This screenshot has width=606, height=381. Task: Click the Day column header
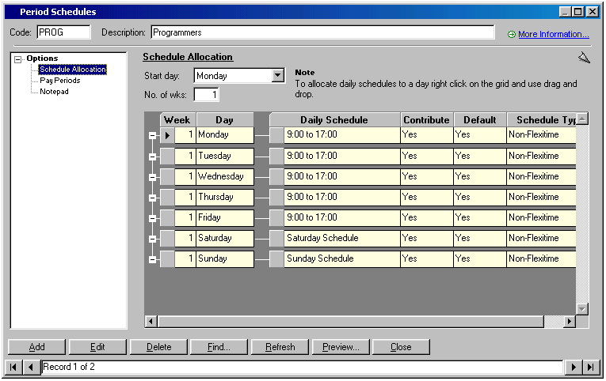(x=224, y=119)
